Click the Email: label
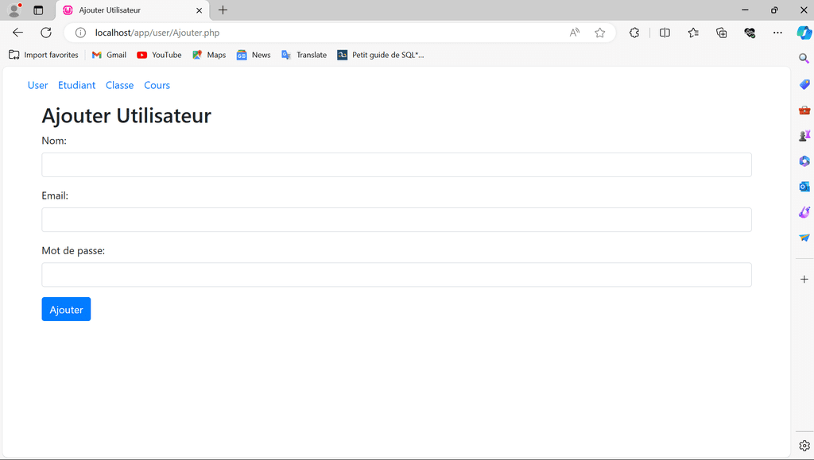This screenshot has width=814, height=460. pyautogui.click(x=55, y=195)
